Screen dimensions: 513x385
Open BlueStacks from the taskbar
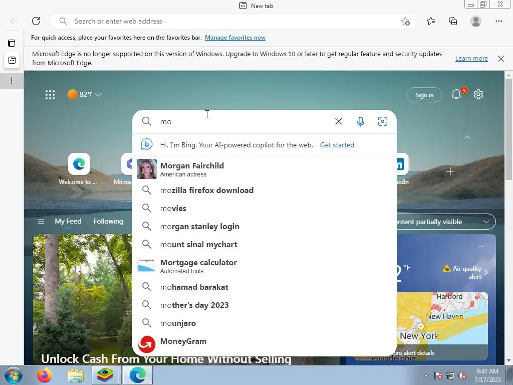pyautogui.click(x=105, y=375)
